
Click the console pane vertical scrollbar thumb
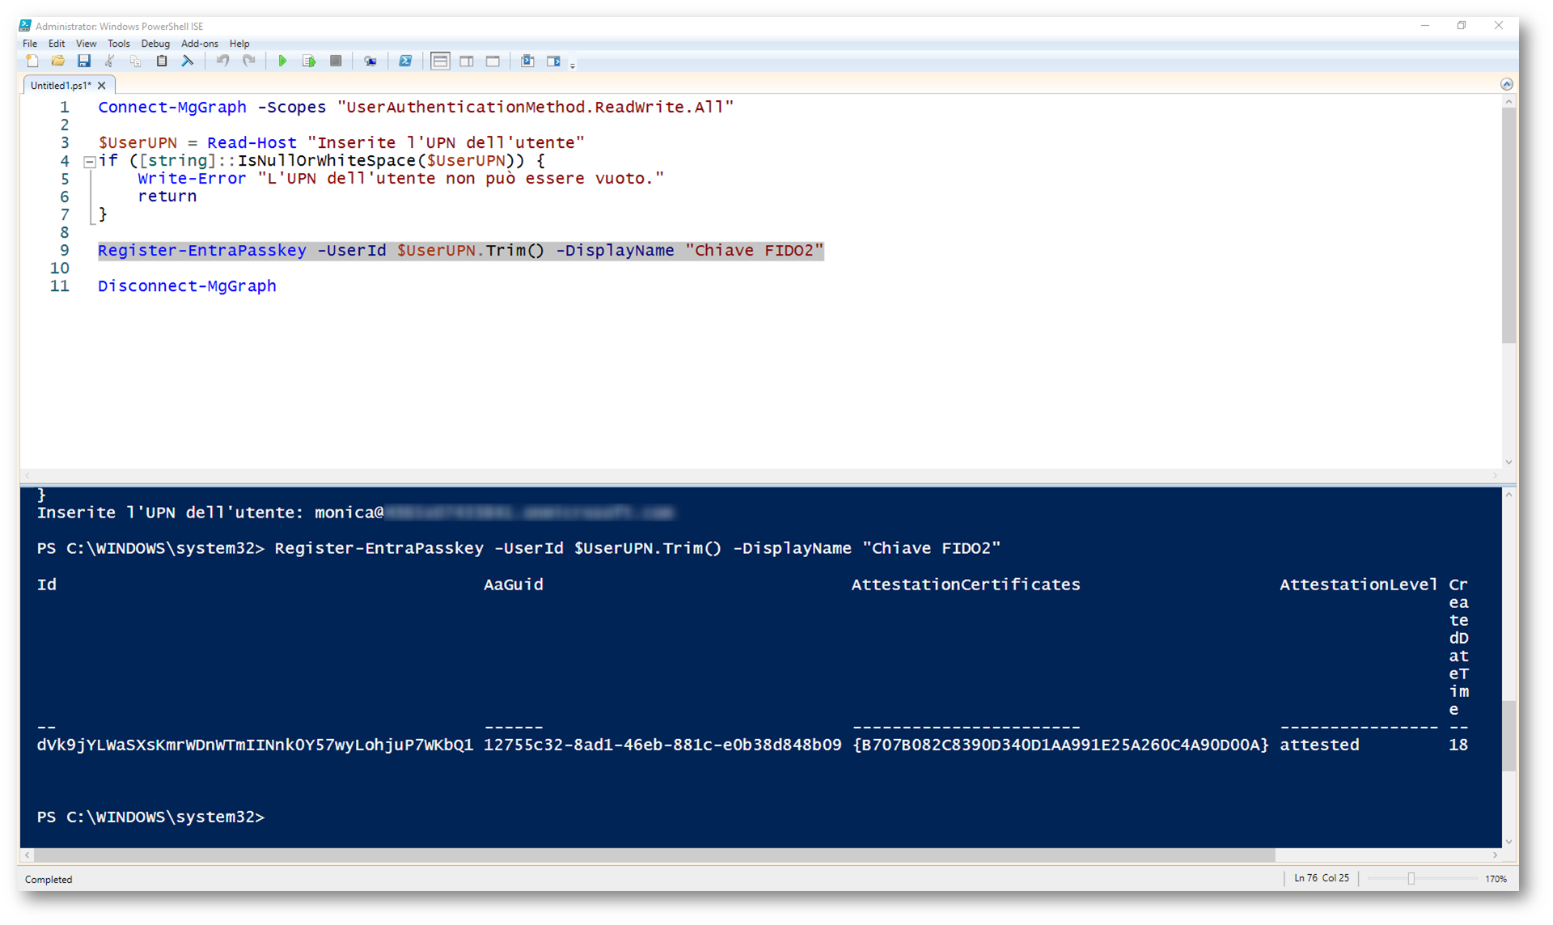click(x=1509, y=736)
